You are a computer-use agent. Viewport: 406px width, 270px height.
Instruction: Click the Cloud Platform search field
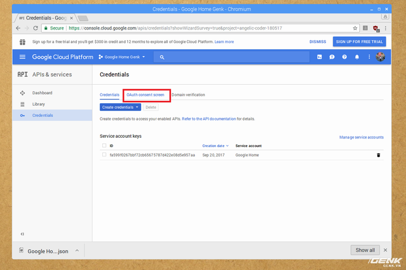pyautogui.click(x=231, y=57)
